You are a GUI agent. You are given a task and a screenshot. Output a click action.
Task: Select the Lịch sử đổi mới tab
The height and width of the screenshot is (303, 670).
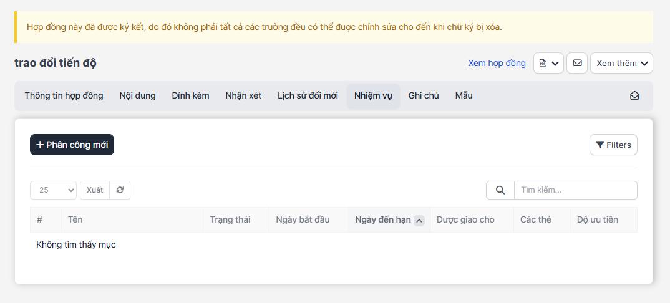(x=308, y=96)
